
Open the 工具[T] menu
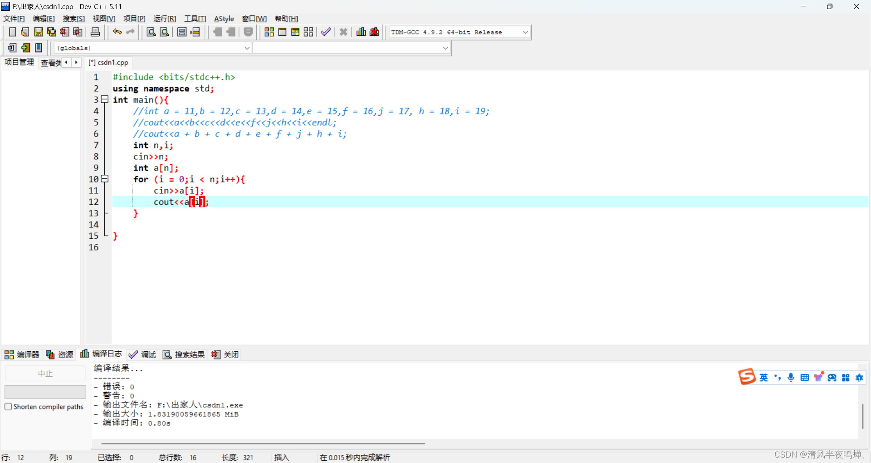(195, 19)
